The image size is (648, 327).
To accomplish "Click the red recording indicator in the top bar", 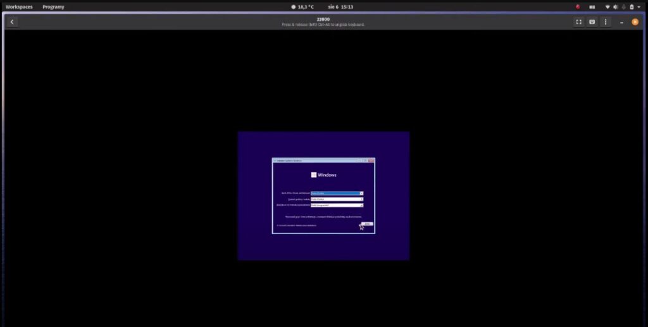I will tap(578, 7).
